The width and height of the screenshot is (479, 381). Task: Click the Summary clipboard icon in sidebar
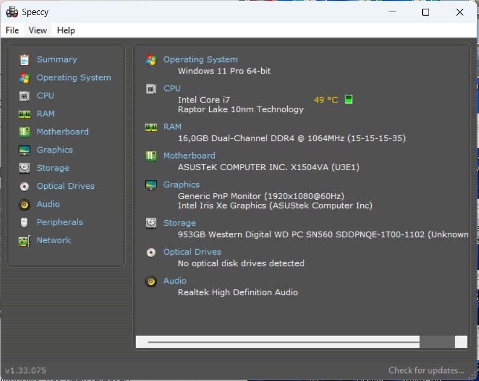[24, 60]
